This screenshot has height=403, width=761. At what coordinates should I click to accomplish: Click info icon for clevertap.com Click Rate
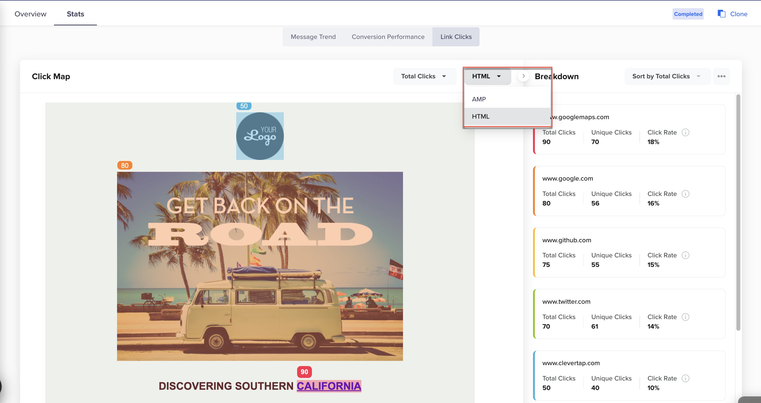685,378
